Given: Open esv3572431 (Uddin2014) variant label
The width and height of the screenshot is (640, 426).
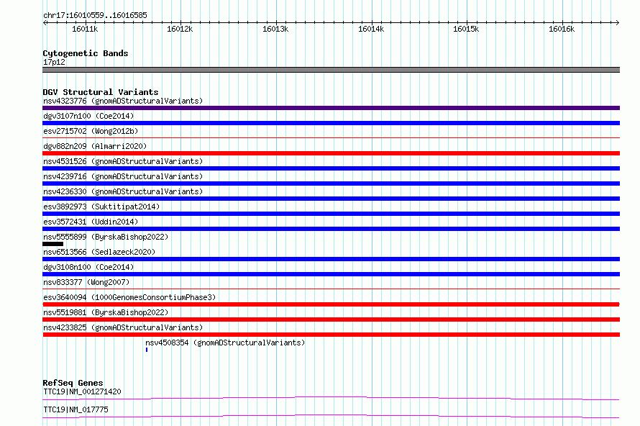Looking at the screenshot, I should [91, 222].
